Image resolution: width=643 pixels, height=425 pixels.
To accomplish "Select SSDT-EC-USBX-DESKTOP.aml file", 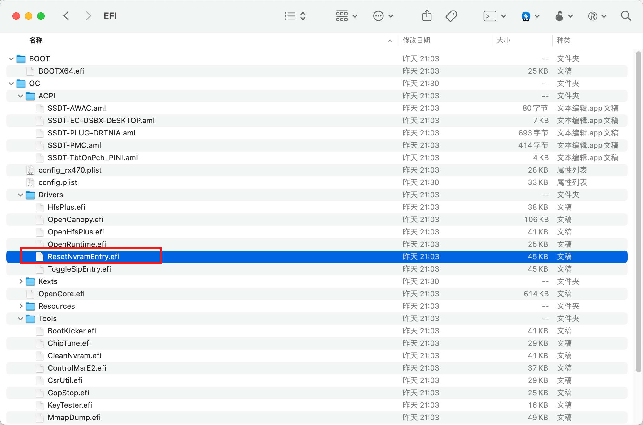I will 317,121.
